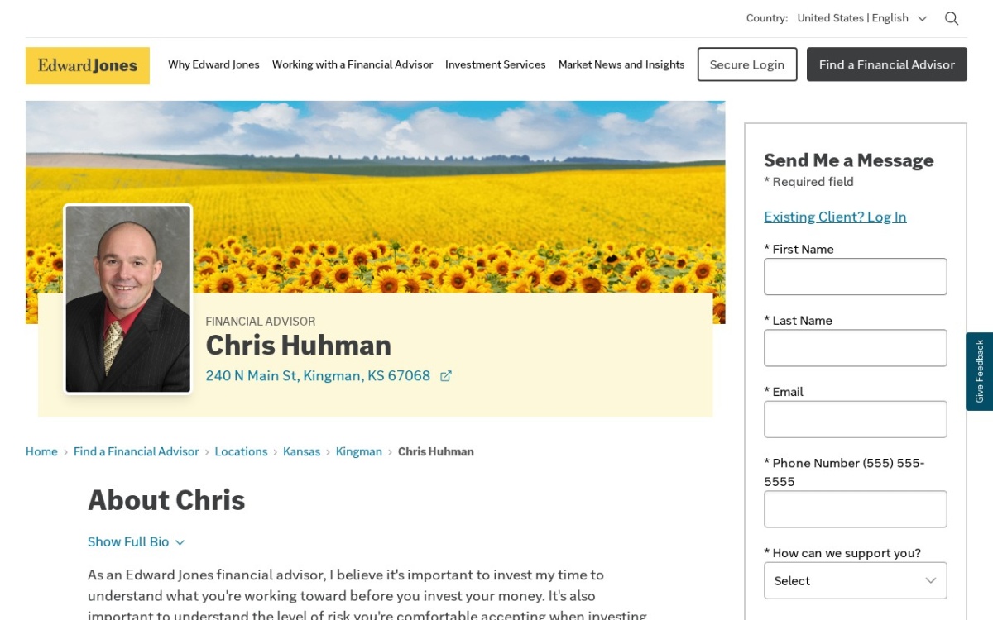Open the How can we support you dropdown
The image size is (993, 620).
855,580
